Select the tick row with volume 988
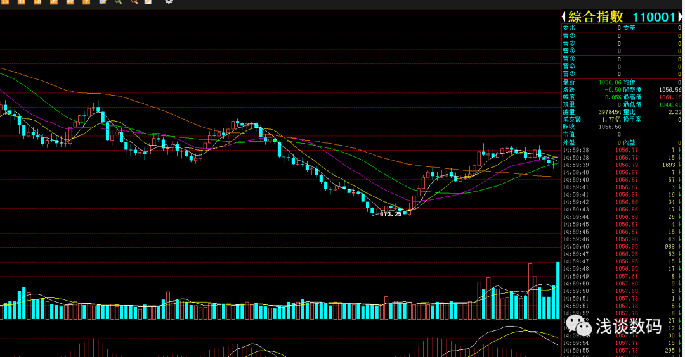 pyautogui.click(x=622, y=247)
